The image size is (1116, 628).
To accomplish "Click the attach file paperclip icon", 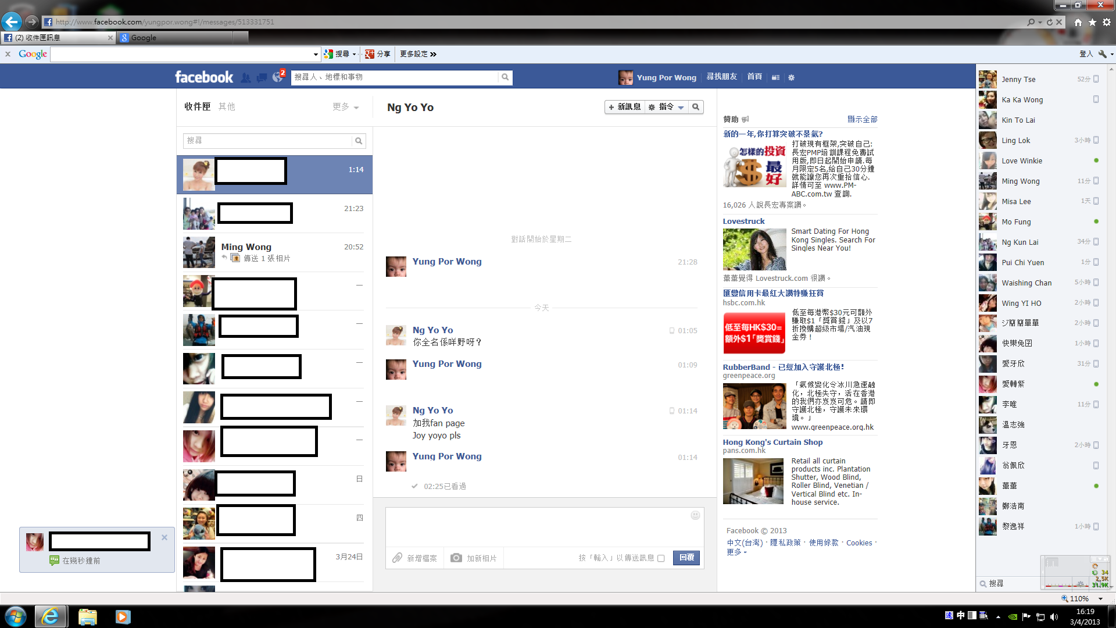I will point(398,558).
